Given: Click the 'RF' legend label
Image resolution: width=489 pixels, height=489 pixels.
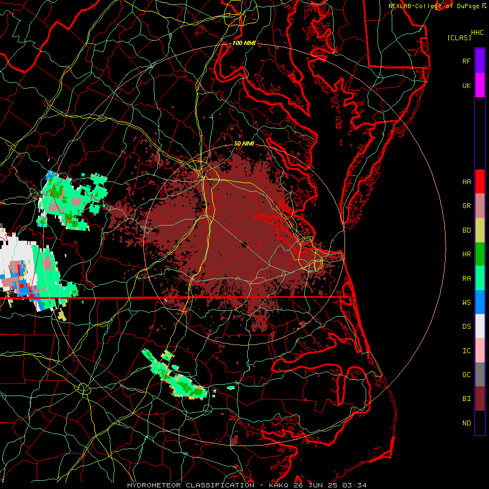Looking at the screenshot, I should (466, 61).
